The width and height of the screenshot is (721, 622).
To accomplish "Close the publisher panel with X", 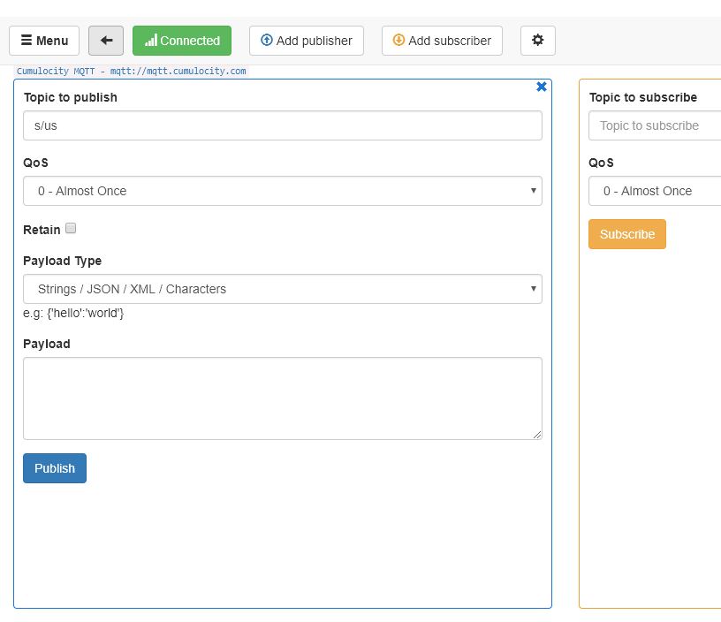I will click(x=542, y=87).
